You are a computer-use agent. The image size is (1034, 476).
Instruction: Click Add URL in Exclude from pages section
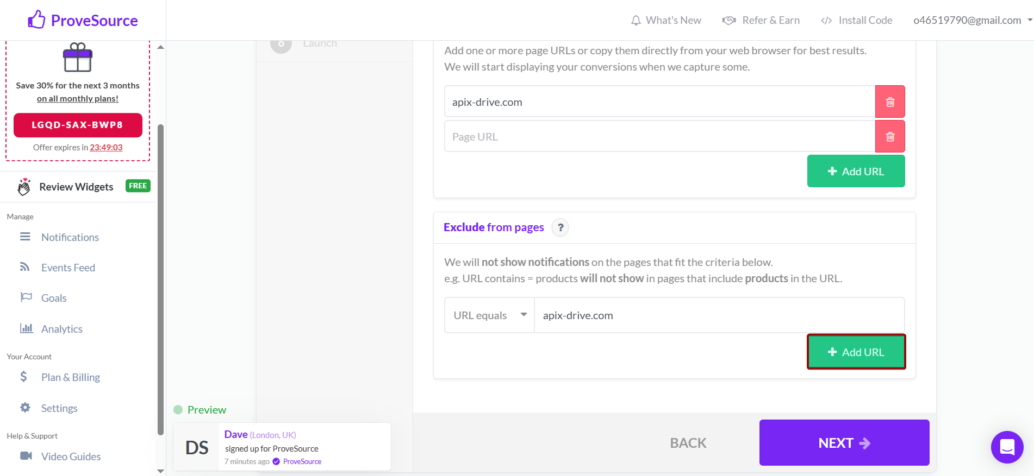tap(856, 352)
